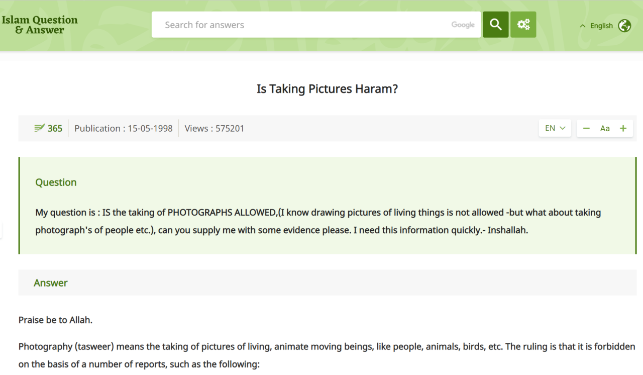This screenshot has width=643, height=375.
Task: Decrease text size with the minus icon
Action: point(586,128)
